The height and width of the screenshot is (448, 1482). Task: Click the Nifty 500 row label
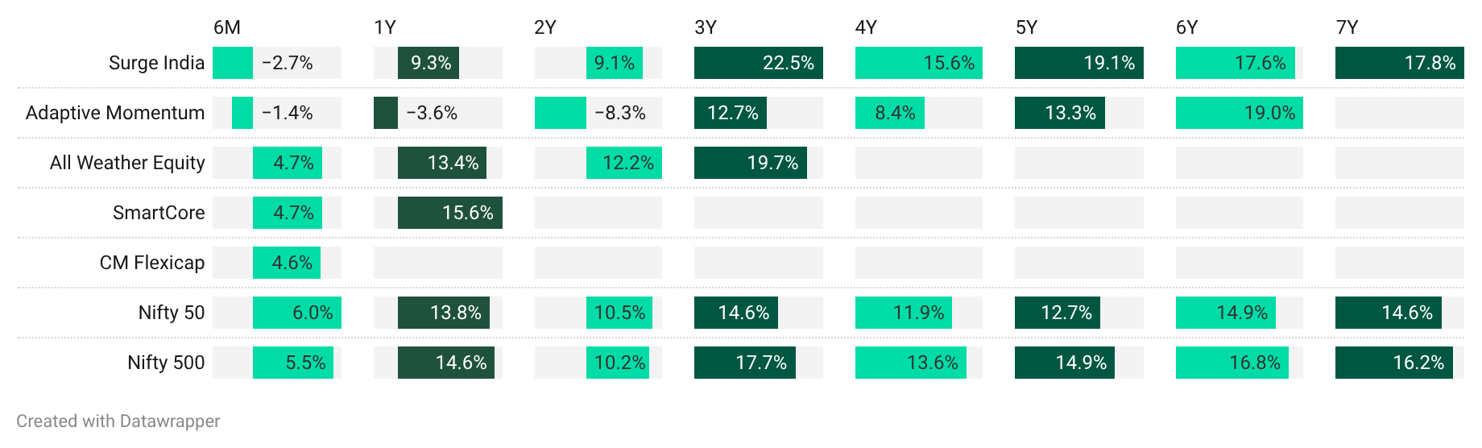(x=166, y=363)
